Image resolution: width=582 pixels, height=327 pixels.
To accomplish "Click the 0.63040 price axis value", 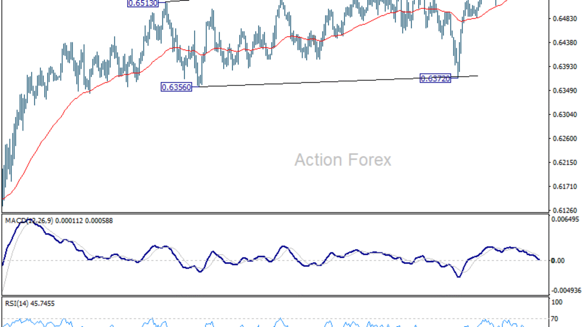I will pos(565,115).
